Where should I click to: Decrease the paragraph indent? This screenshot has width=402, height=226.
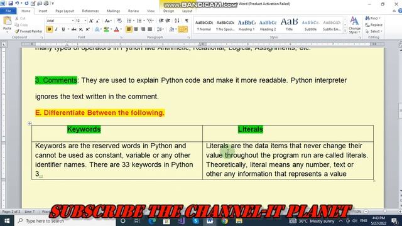coord(161,21)
